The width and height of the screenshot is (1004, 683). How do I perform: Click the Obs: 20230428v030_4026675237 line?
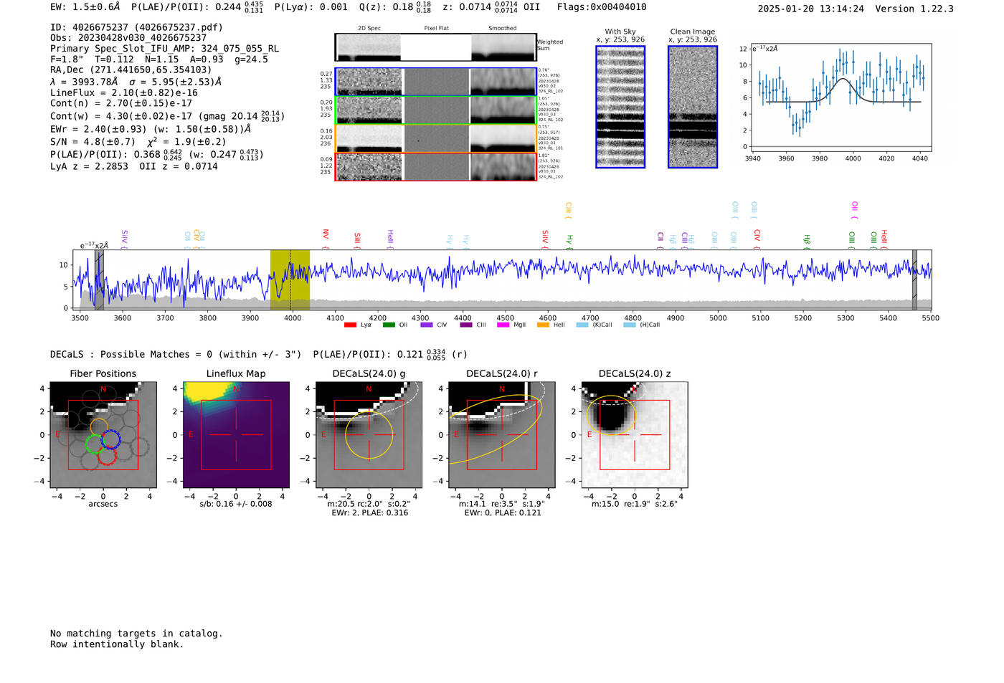tap(128, 38)
